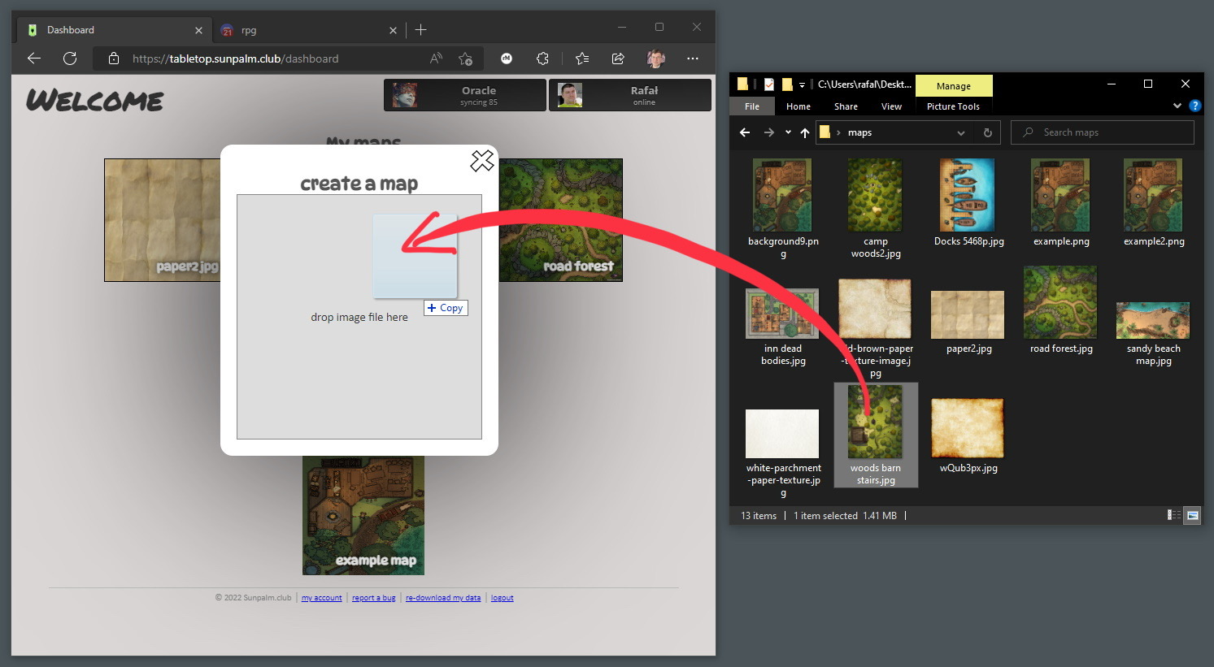Open Read aloud in address bar

[x=436, y=58]
